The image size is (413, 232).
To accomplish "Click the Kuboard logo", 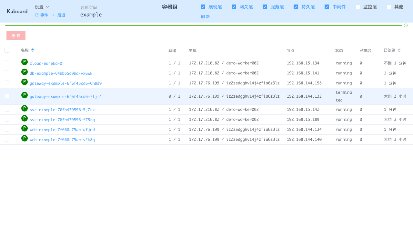I will pos(17,11).
